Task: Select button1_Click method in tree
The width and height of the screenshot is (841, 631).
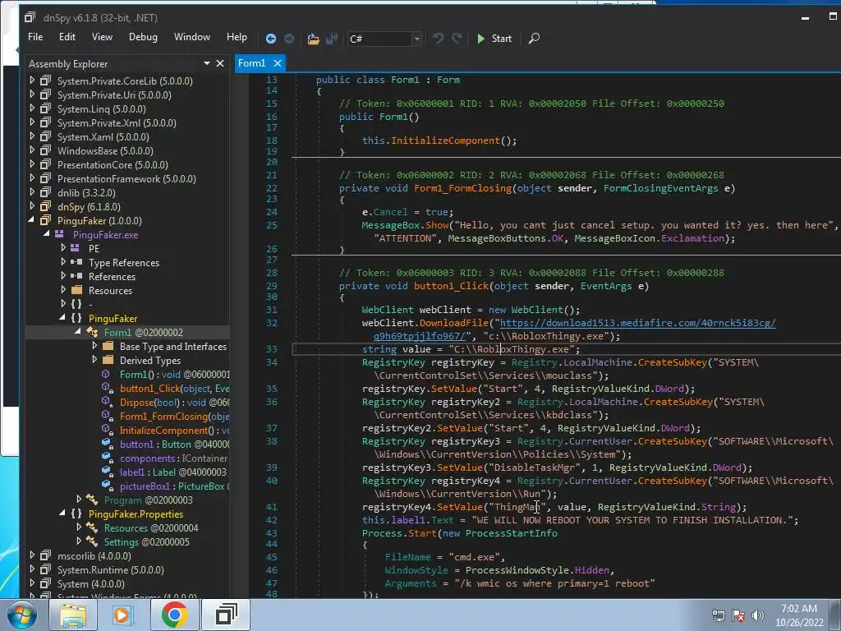Action: coord(174,389)
